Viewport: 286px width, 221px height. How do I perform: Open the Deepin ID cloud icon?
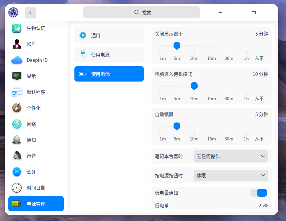pyautogui.click(x=17, y=60)
